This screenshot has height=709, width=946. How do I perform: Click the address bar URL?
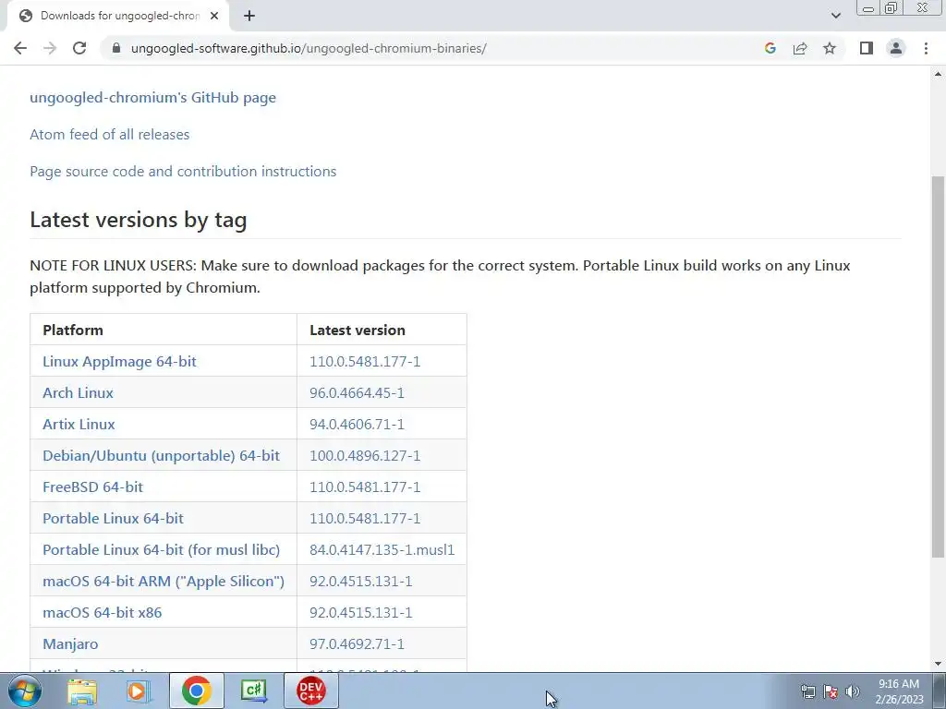click(309, 48)
